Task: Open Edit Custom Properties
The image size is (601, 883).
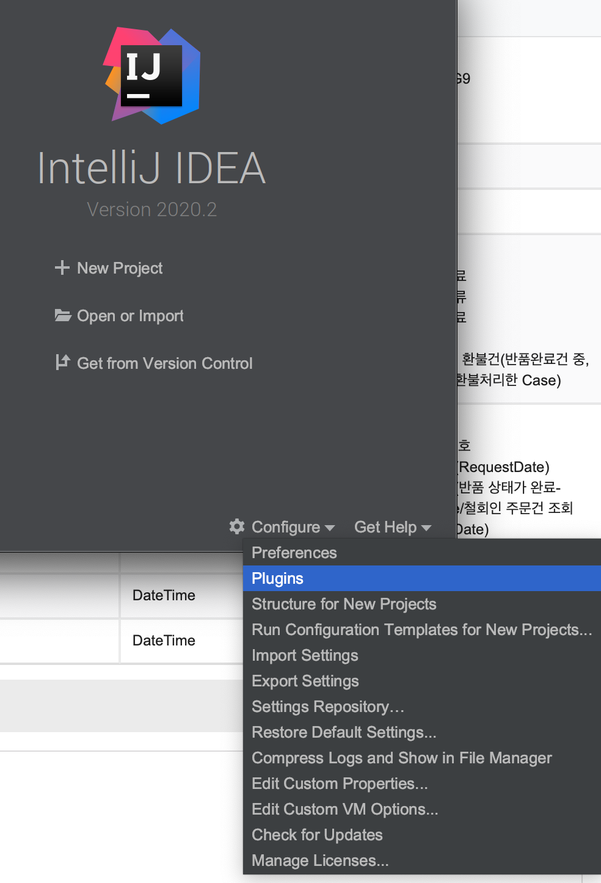Action: tap(422, 783)
